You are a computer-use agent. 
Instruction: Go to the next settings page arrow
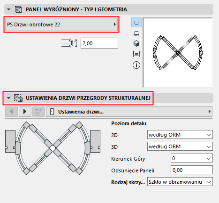pyautogui.click(x=25, y=112)
